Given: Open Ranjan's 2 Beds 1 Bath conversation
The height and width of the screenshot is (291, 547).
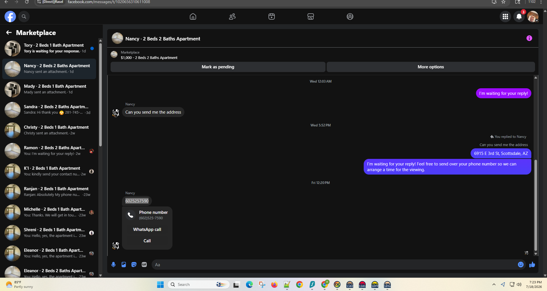Looking at the screenshot, I should 49,192.
